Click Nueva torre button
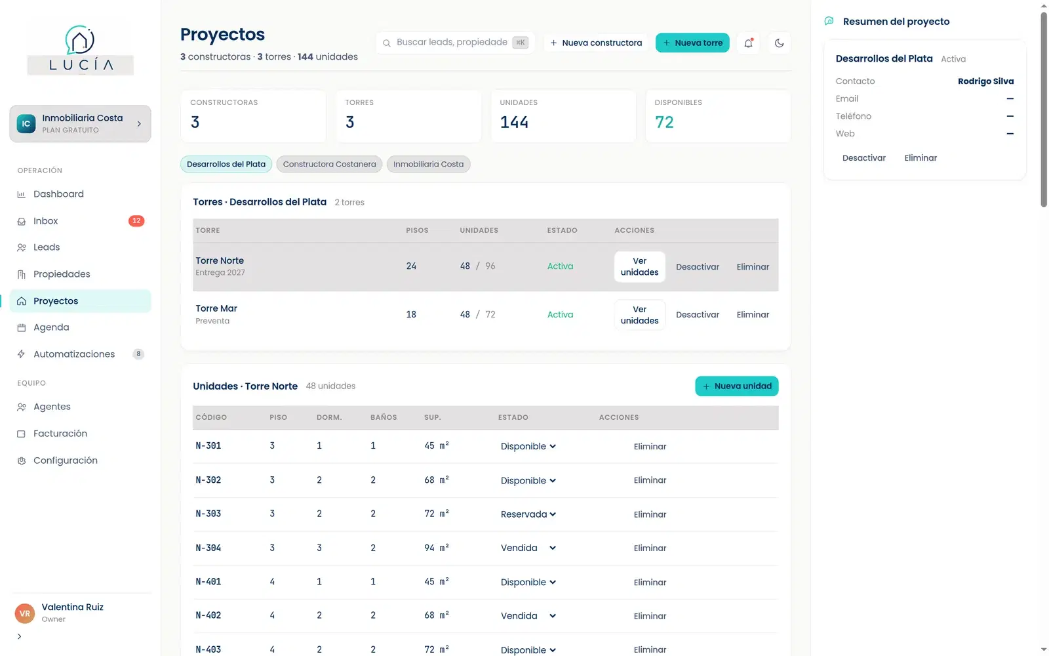Image resolution: width=1049 pixels, height=656 pixels. 692,43
